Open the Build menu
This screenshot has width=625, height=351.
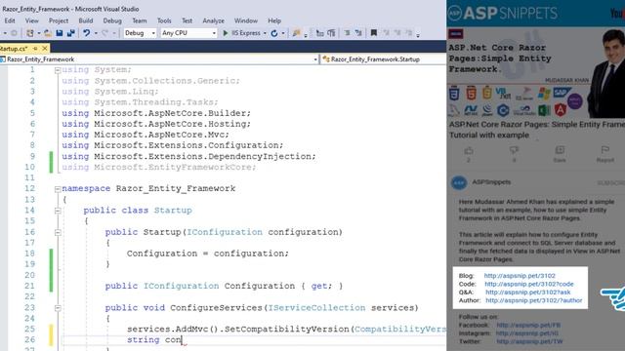pyautogui.click(x=86, y=20)
